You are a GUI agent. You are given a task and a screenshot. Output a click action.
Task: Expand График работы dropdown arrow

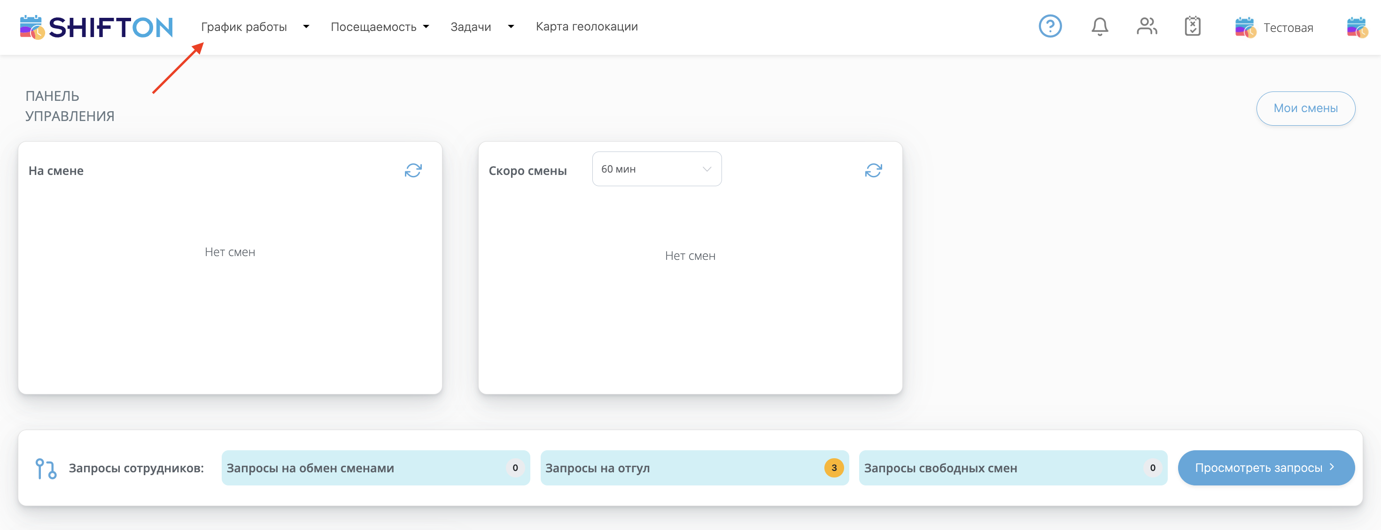tap(306, 26)
